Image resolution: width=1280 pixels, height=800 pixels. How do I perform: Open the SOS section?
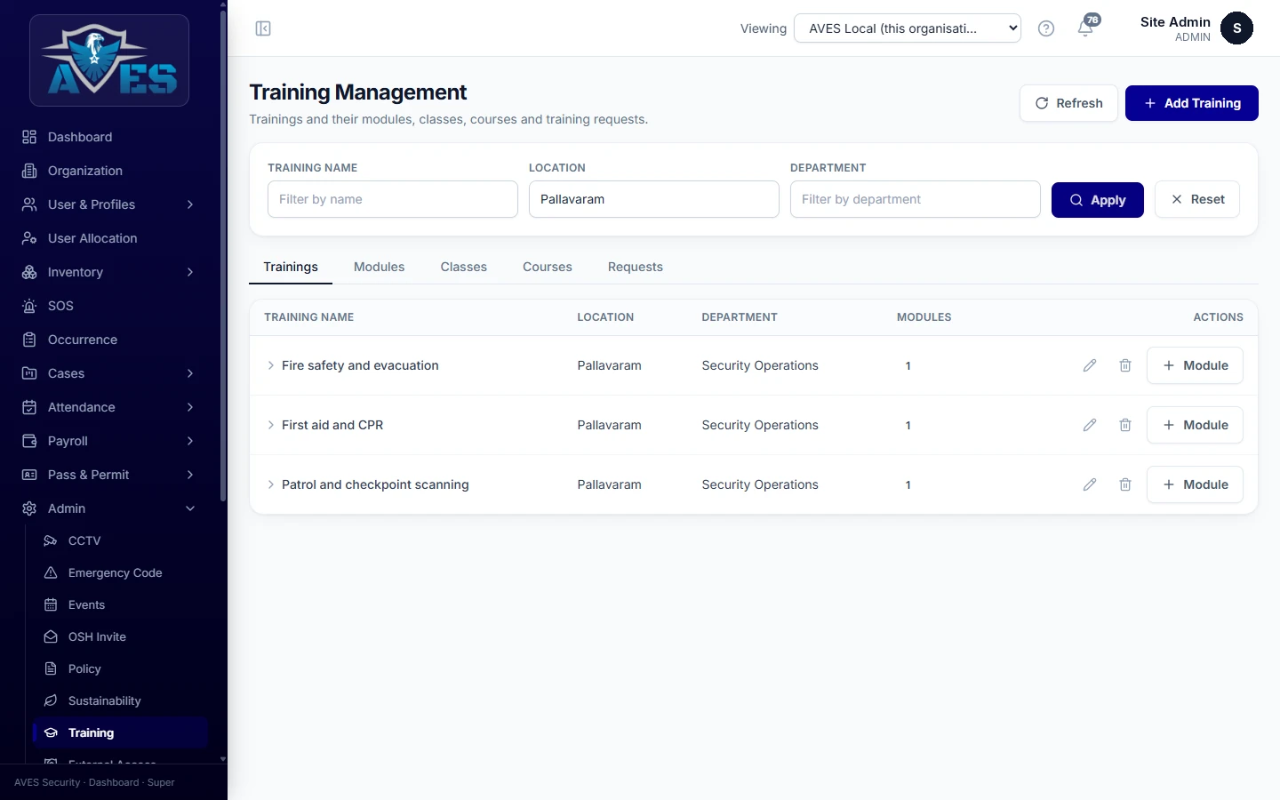point(109,306)
